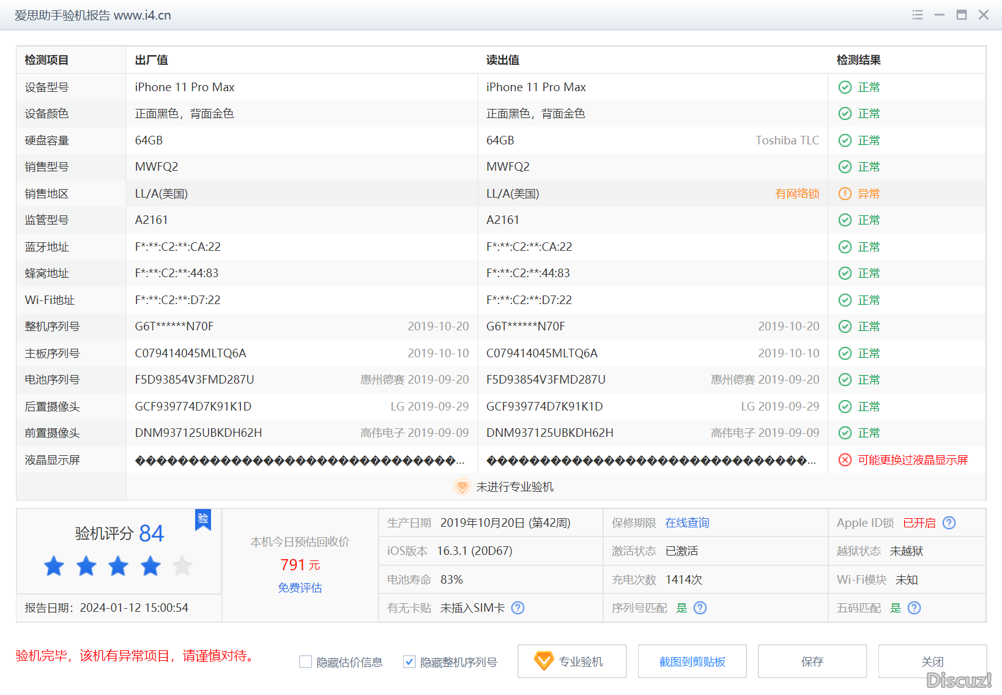Click the grey fifth rating star
The image size is (1002, 695).
pyautogui.click(x=182, y=566)
